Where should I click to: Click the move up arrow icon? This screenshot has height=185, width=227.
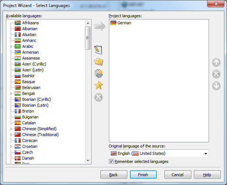(216, 63)
